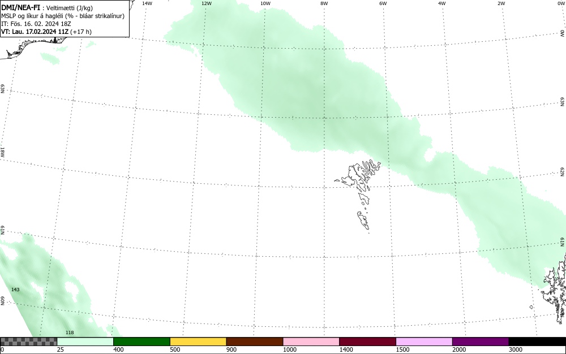Click the legend value 1400
566x354 pixels.
tap(346, 349)
